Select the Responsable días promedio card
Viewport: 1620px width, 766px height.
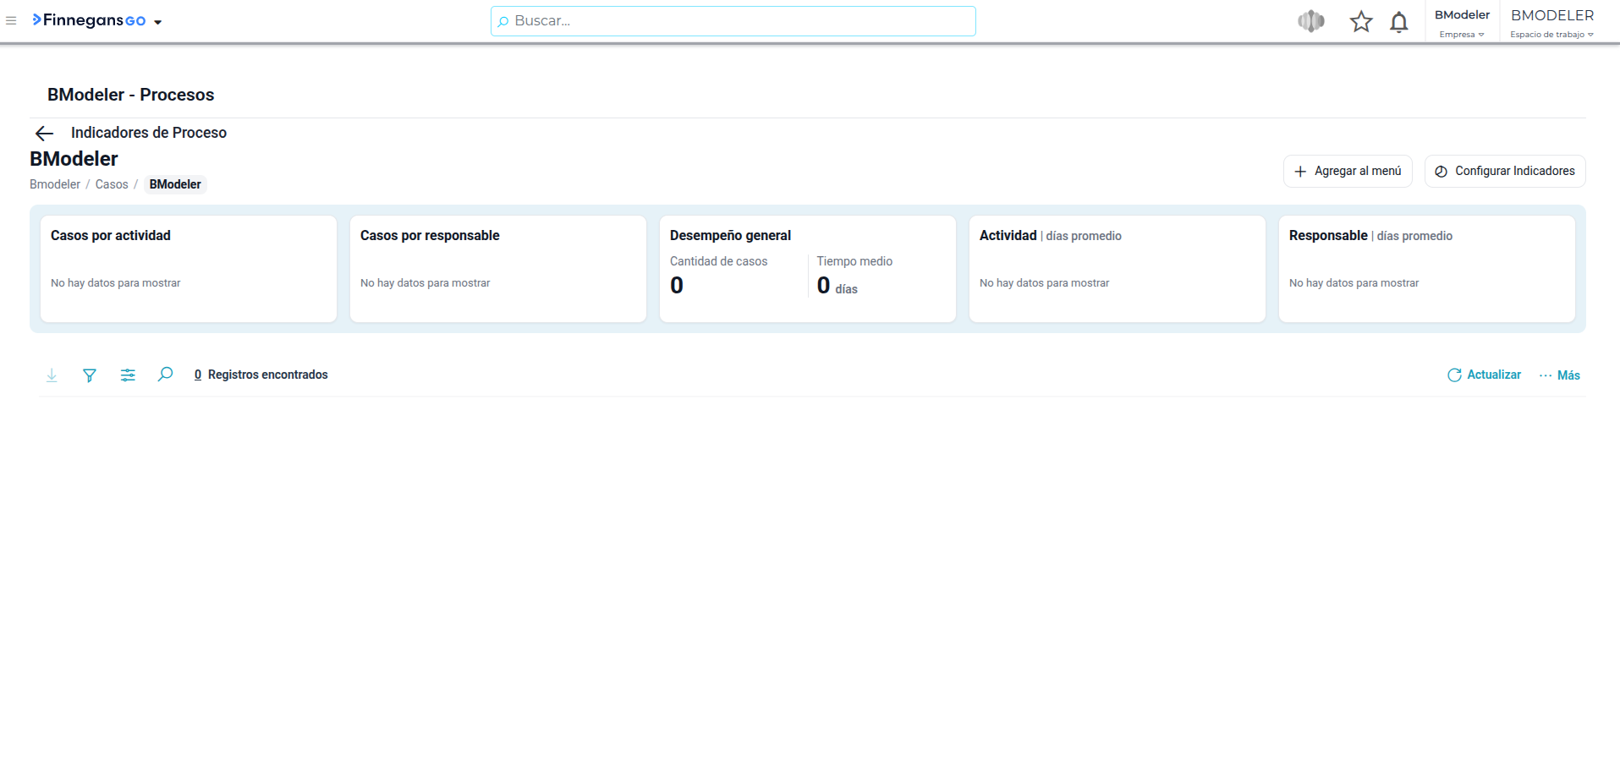coord(1427,269)
